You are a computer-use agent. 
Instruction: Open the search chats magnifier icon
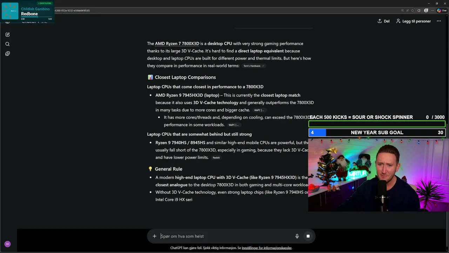tap(7, 44)
